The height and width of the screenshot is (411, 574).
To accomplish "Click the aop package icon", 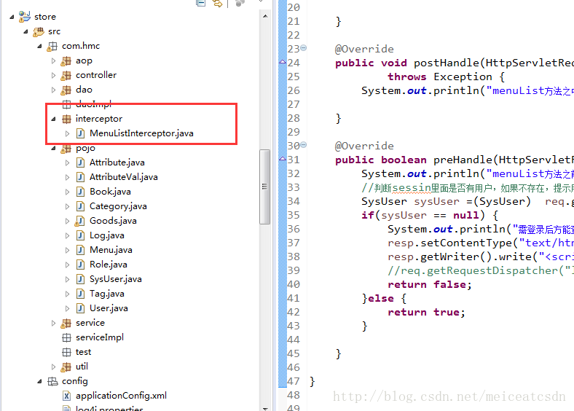I will coord(66,60).
